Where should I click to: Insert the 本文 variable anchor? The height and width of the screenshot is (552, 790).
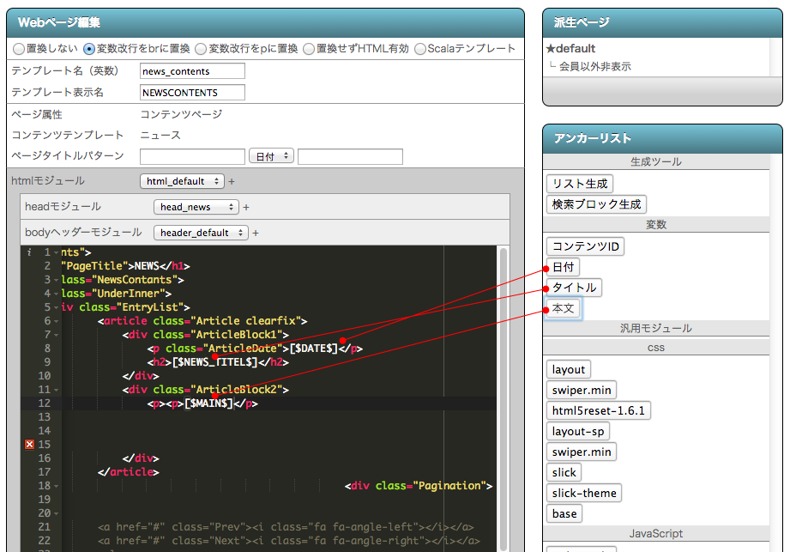click(563, 308)
